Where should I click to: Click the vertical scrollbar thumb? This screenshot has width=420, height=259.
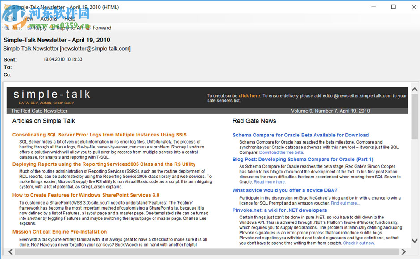[415, 116]
